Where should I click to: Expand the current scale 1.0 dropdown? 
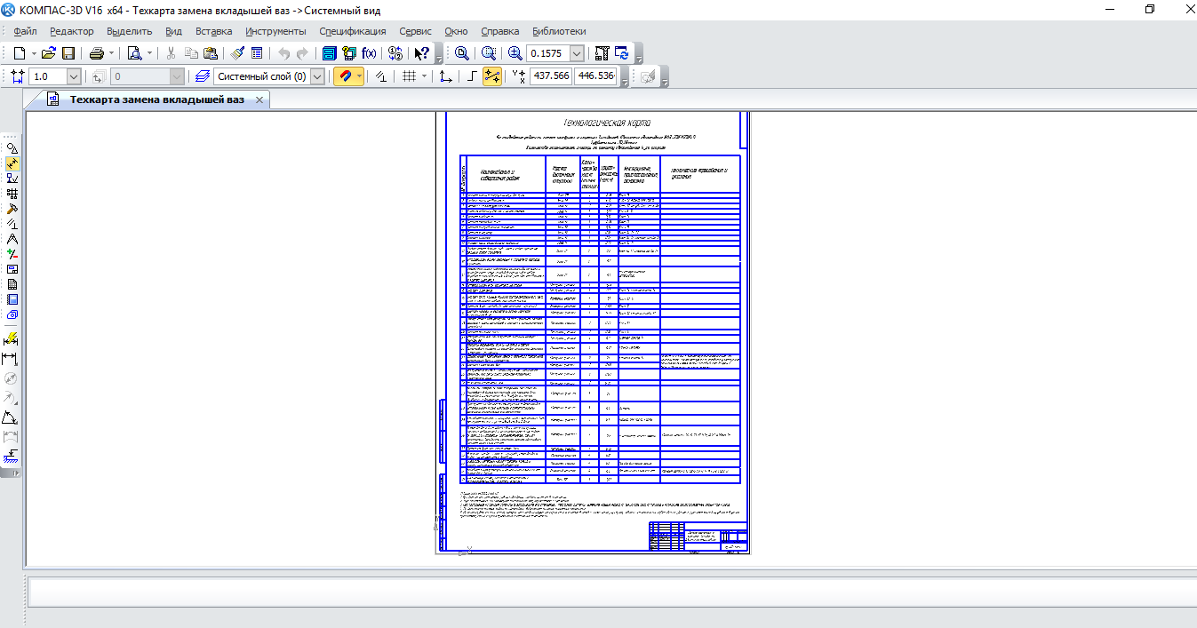click(73, 76)
